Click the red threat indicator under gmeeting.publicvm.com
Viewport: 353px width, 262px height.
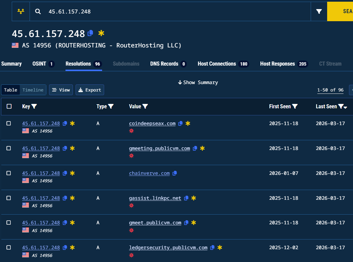(131, 156)
